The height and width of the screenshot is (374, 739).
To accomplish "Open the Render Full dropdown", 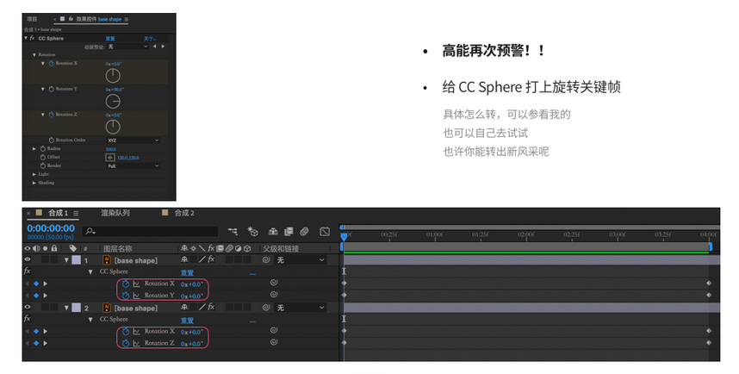I will click(x=134, y=165).
